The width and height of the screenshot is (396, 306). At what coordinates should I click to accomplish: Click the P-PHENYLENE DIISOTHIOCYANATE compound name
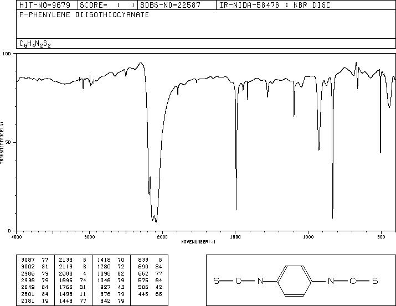84,15
